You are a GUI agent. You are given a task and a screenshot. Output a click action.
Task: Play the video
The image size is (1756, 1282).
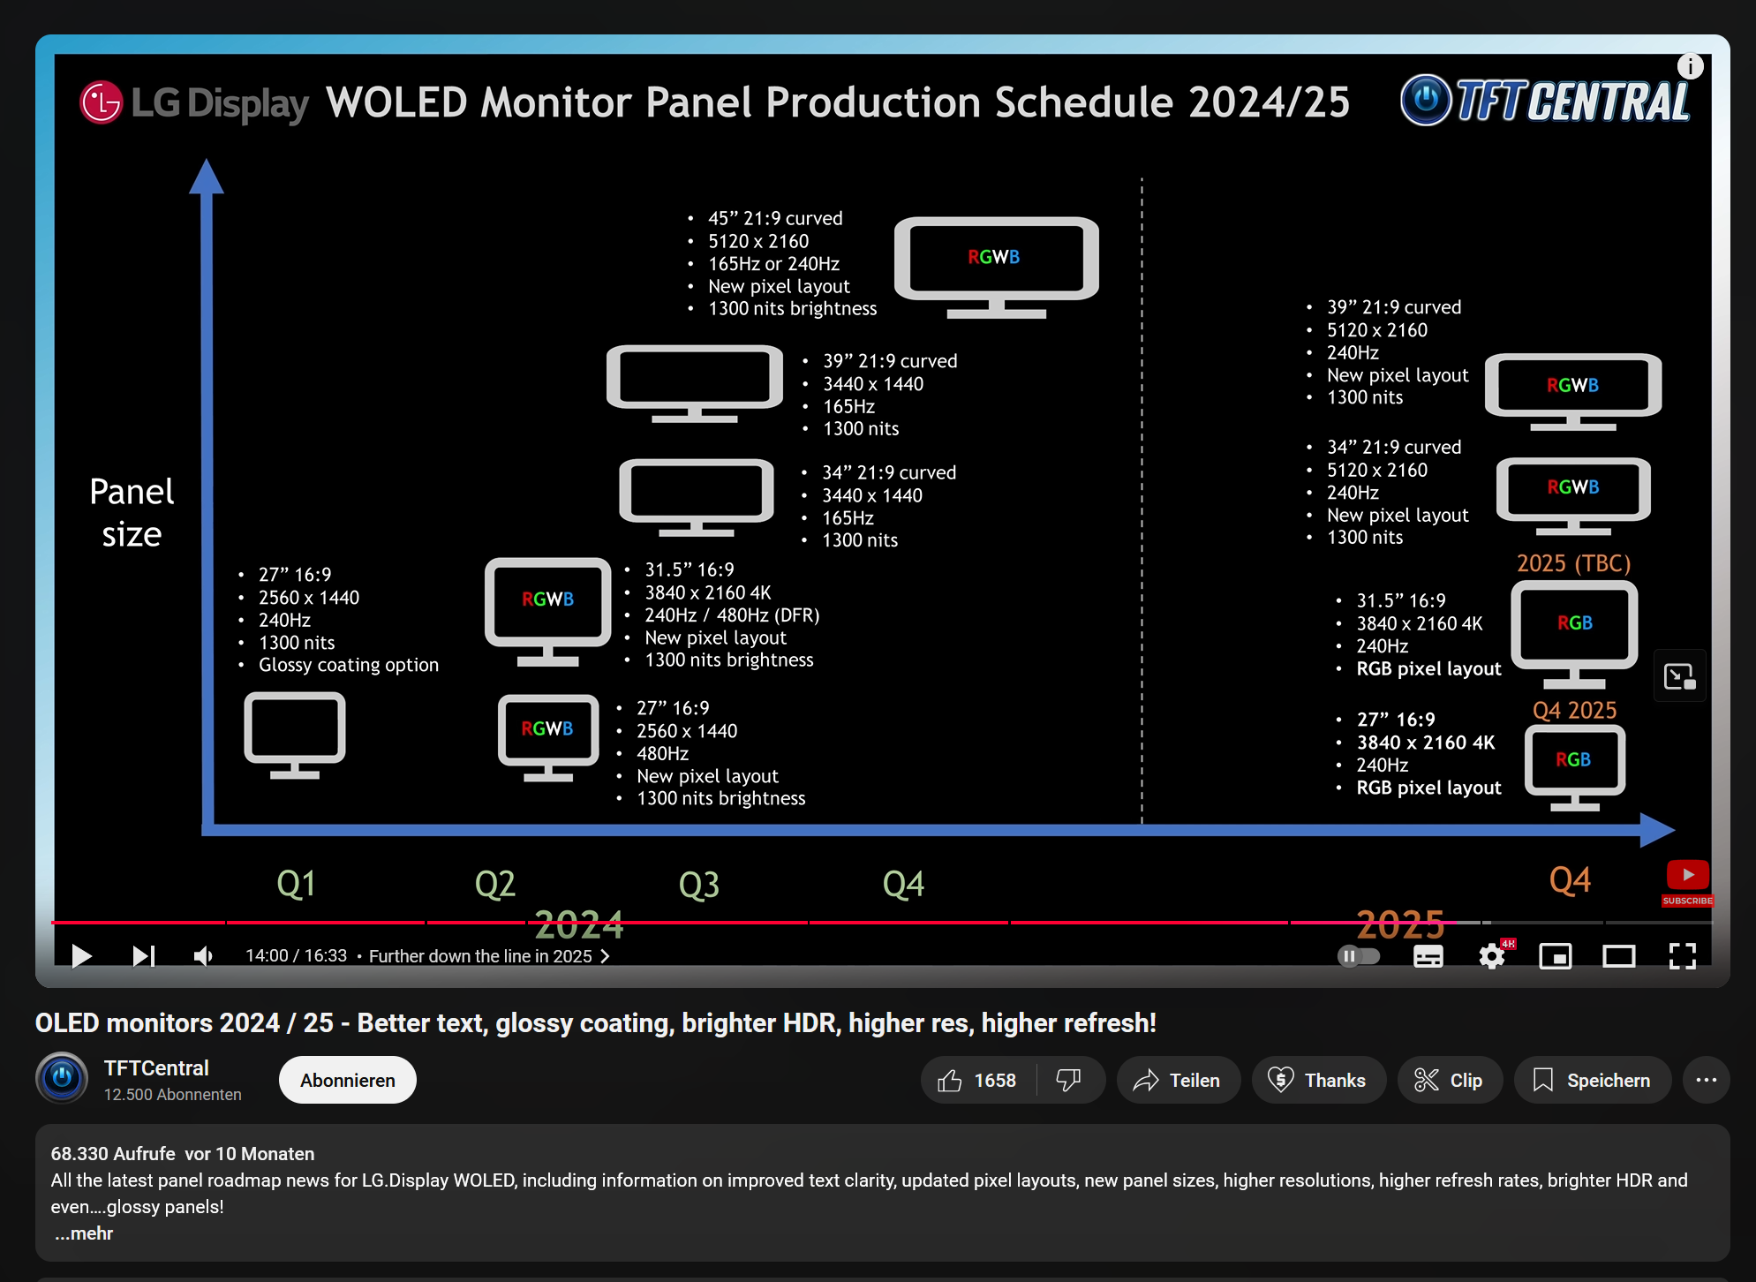(82, 955)
